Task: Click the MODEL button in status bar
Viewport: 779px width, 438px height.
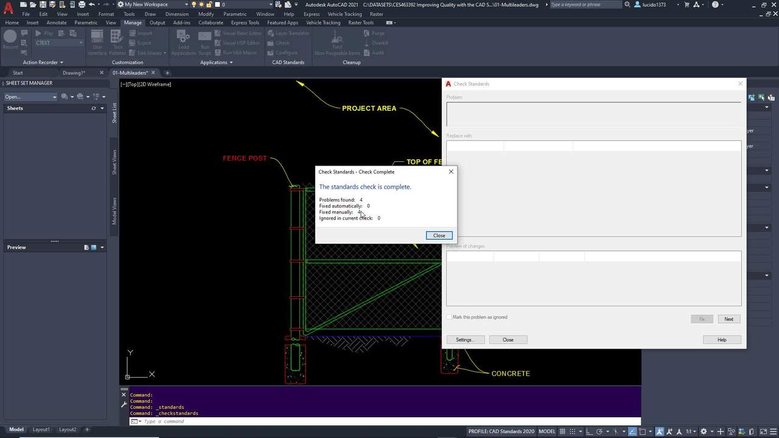Action: pos(547,431)
